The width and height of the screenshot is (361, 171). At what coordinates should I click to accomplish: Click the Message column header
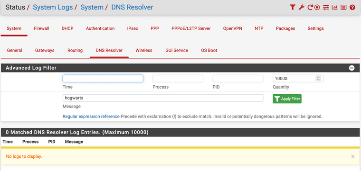pos(74,142)
